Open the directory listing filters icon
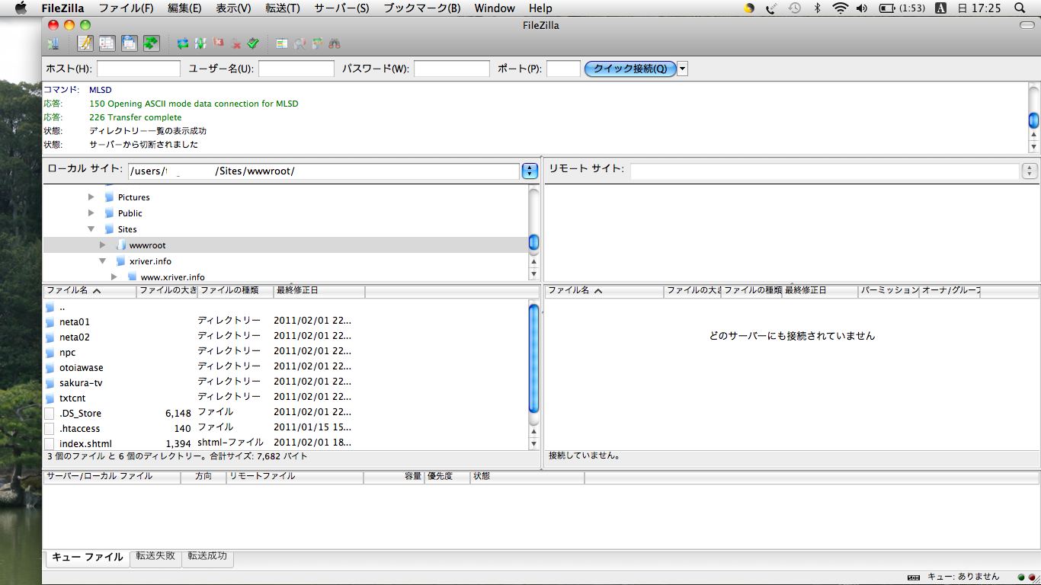 coord(282,43)
